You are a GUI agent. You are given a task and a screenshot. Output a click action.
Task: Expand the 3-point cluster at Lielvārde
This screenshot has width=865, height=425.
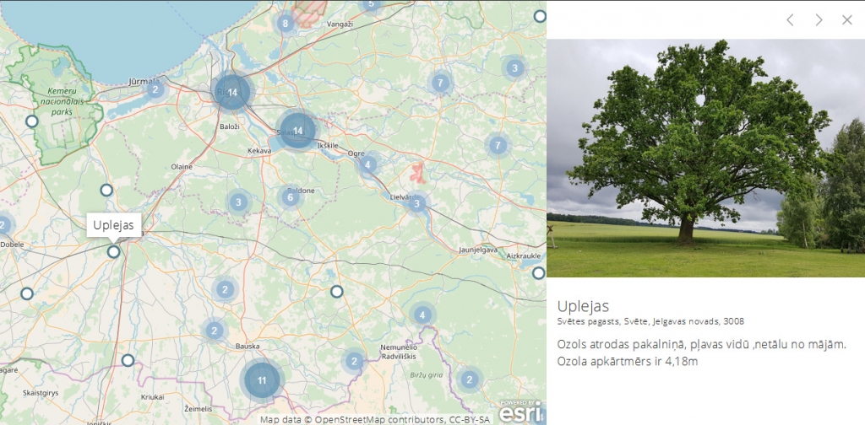pos(416,203)
